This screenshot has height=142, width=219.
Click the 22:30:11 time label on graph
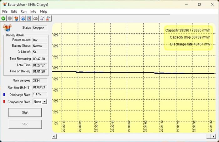point(64,126)
